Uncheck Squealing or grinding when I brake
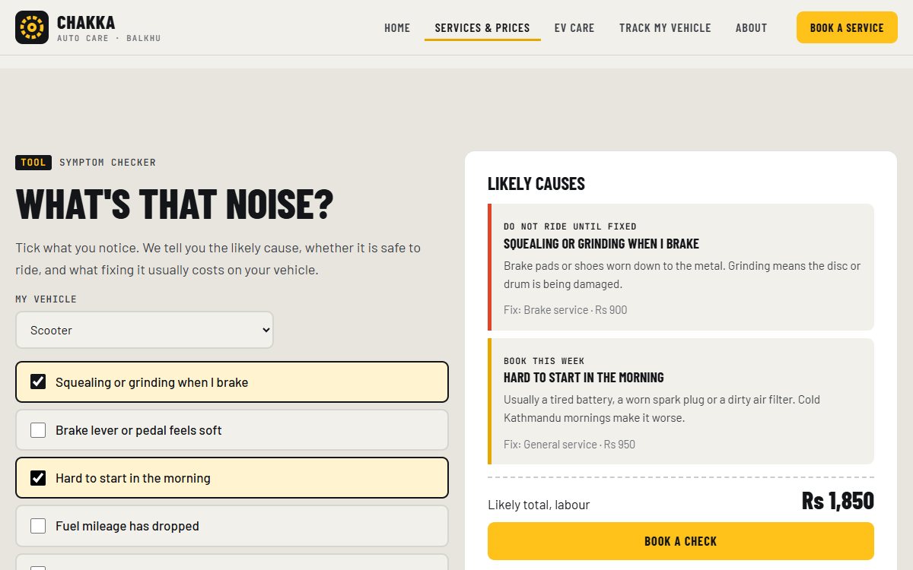The height and width of the screenshot is (570, 913). 38,382
